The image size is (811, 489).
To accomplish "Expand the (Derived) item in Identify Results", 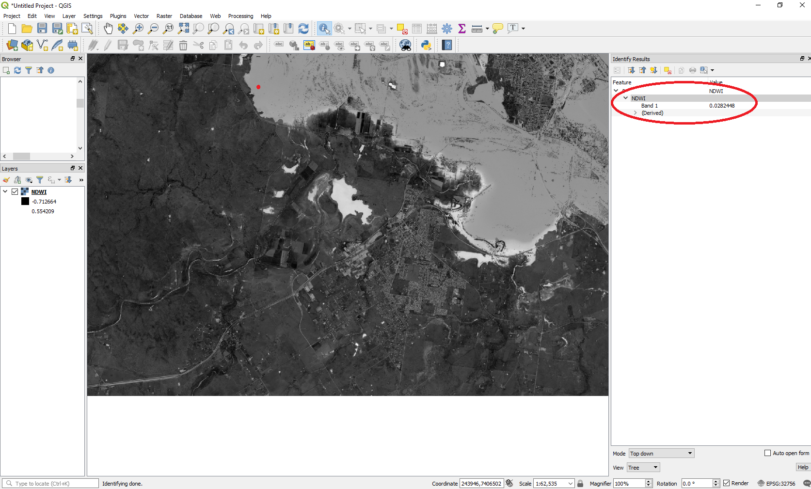I will click(635, 113).
